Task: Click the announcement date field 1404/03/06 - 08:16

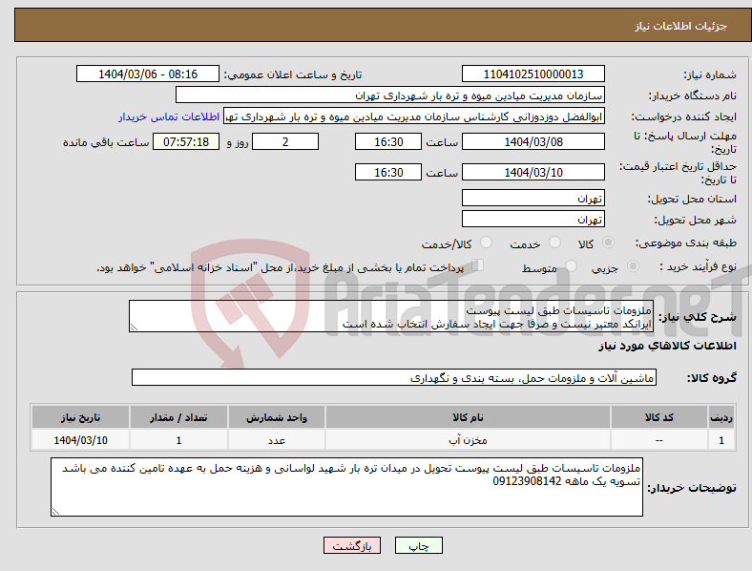Action: [x=148, y=74]
